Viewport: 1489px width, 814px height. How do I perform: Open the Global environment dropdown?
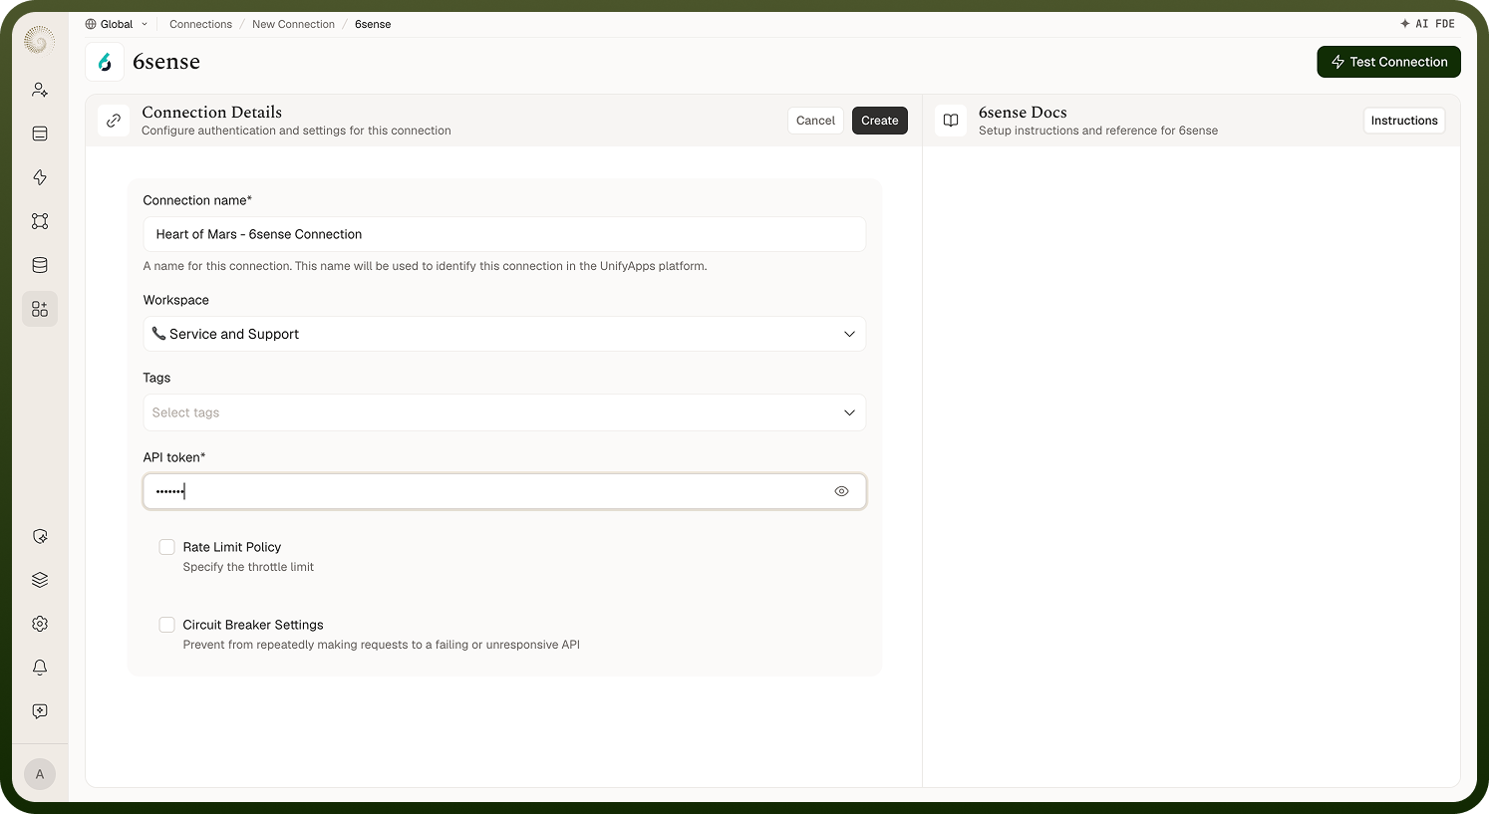[x=117, y=24]
